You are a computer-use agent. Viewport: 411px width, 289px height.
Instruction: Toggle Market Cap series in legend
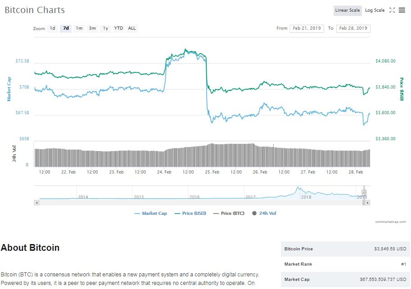pos(151,213)
